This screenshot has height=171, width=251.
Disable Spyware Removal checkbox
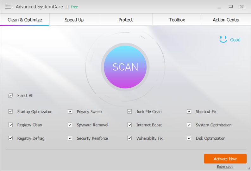(x=70, y=125)
